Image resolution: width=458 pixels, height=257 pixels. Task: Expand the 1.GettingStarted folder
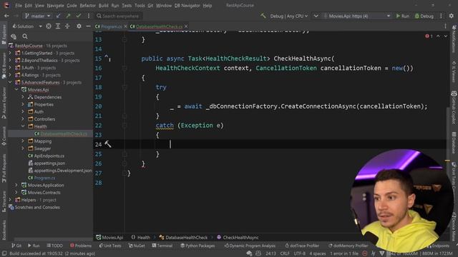point(10,53)
